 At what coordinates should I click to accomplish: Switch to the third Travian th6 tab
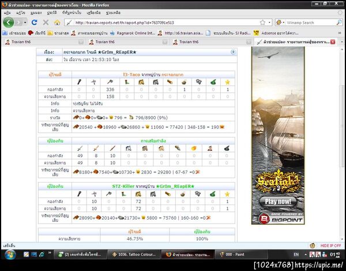[x=212, y=42]
